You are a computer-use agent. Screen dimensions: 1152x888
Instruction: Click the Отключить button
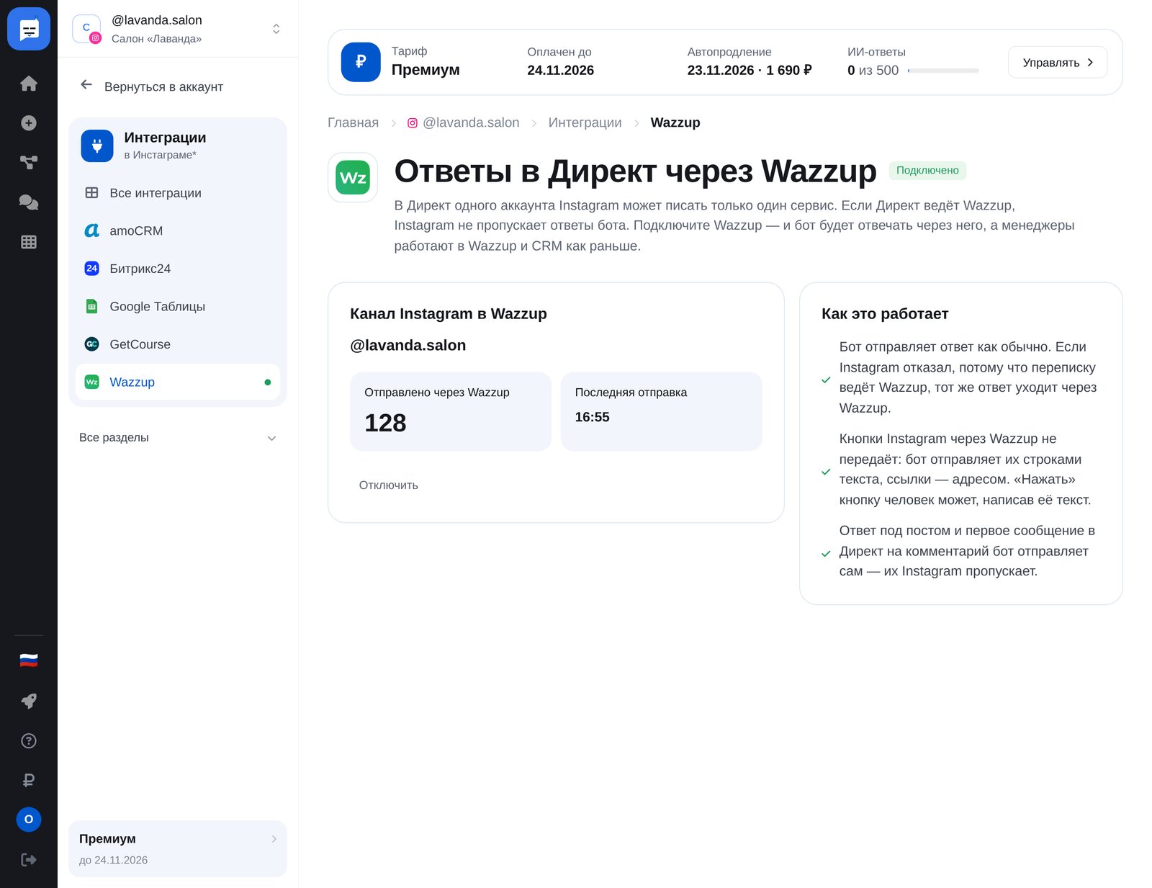pyautogui.click(x=389, y=485)
